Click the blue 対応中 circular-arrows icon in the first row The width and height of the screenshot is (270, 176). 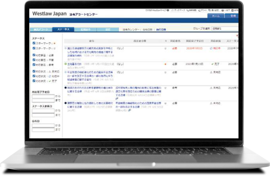pos(211,48)
